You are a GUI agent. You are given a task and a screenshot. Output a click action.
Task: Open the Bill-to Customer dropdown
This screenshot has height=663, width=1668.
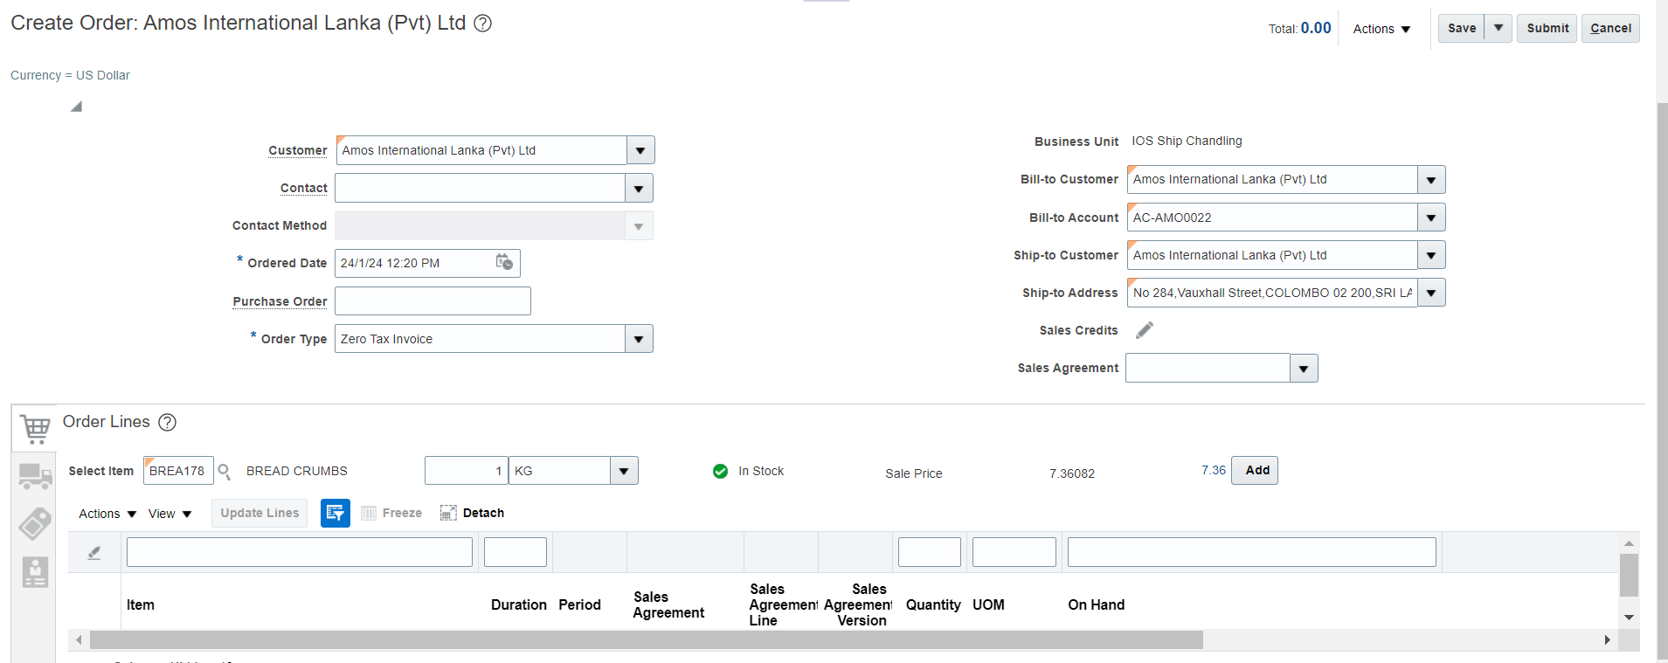(x=1431, y=180)
